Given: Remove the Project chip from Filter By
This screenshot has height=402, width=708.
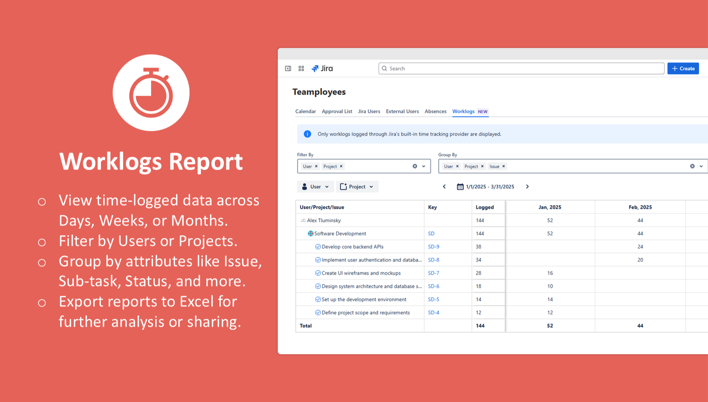Looking at the screenshot, I should pos(341,166).
